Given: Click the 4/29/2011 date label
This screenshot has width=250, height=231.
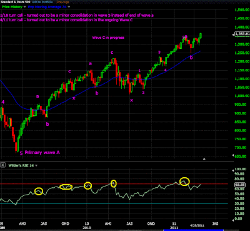Looking at the screenshot, I should click(x=197, y=225).
